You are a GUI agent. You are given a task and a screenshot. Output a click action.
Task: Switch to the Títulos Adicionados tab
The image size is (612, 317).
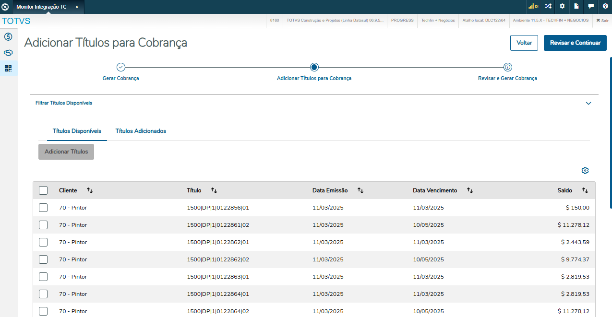141,131
